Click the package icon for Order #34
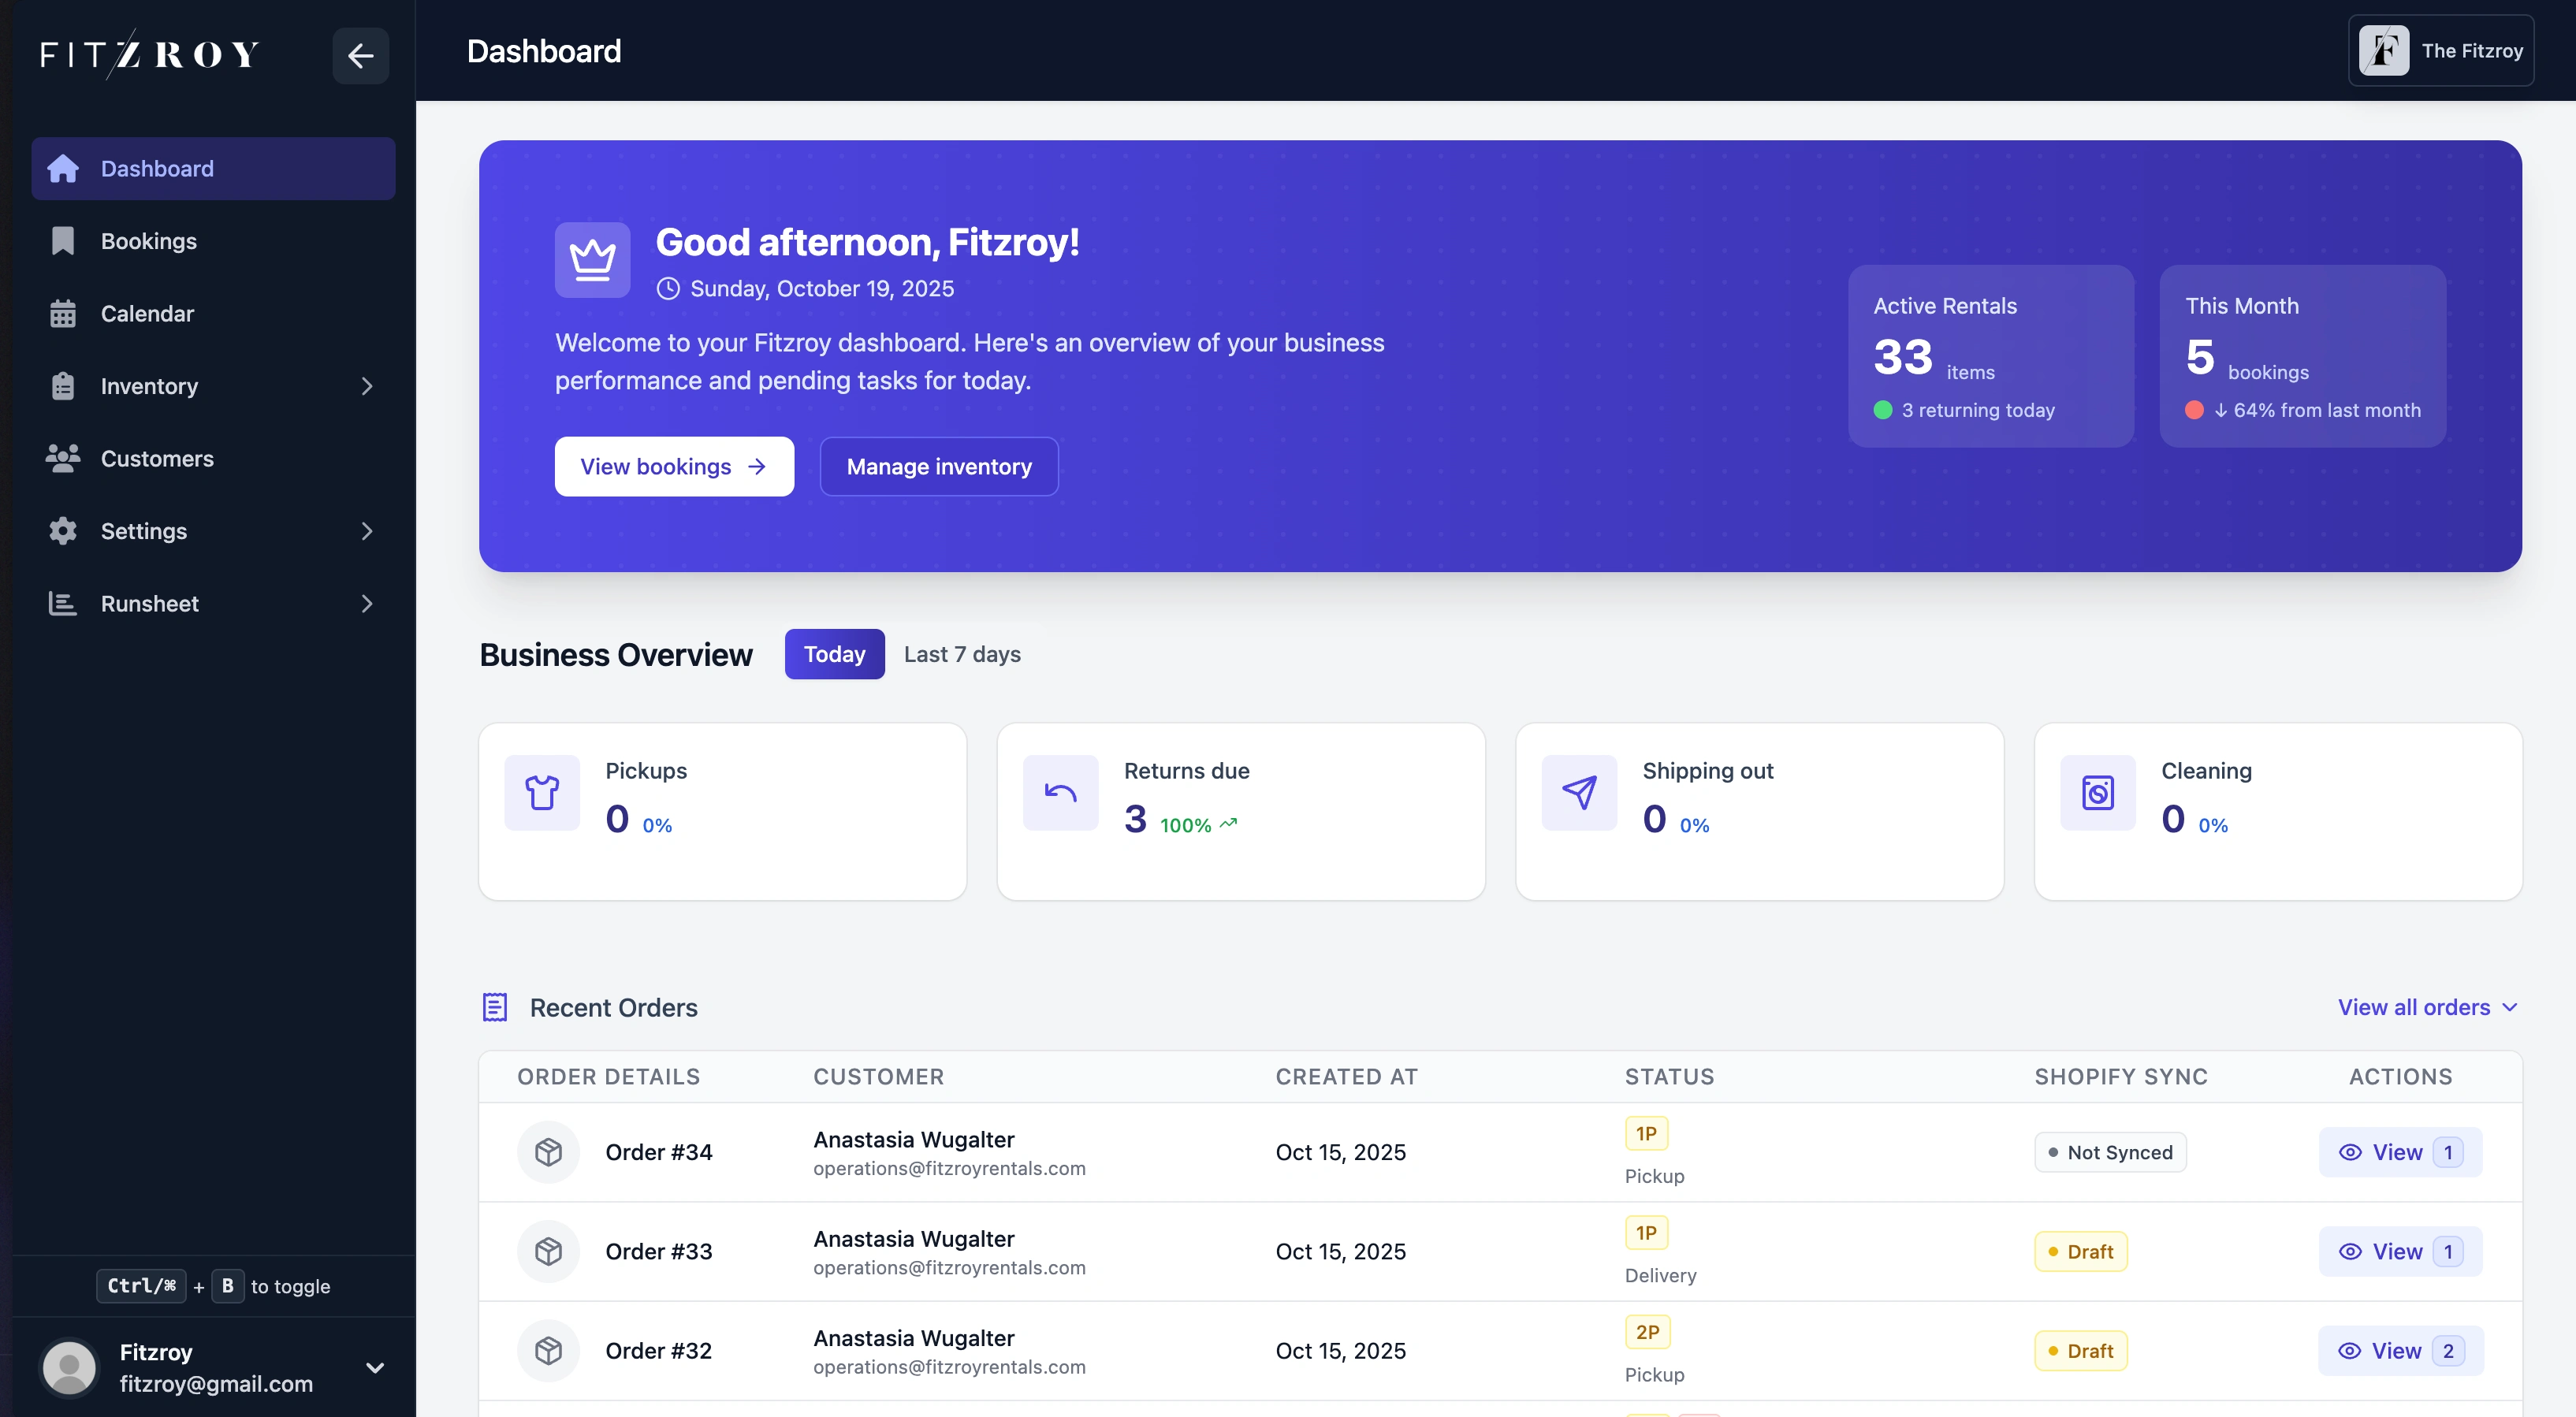This screenshot has width=2576, height=1417. click(548, 1152)
